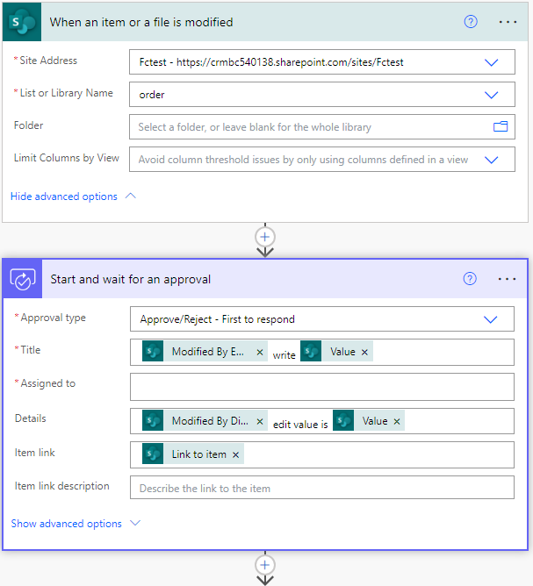Image resolution: width=533 pixels, height=586 pixels.
Task: Insert a step after the approval action
Action: point(265,565)
